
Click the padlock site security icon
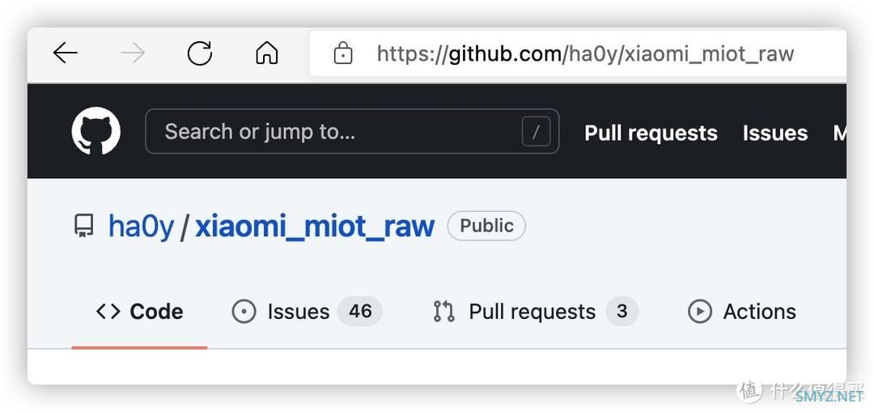coord(343,53)
